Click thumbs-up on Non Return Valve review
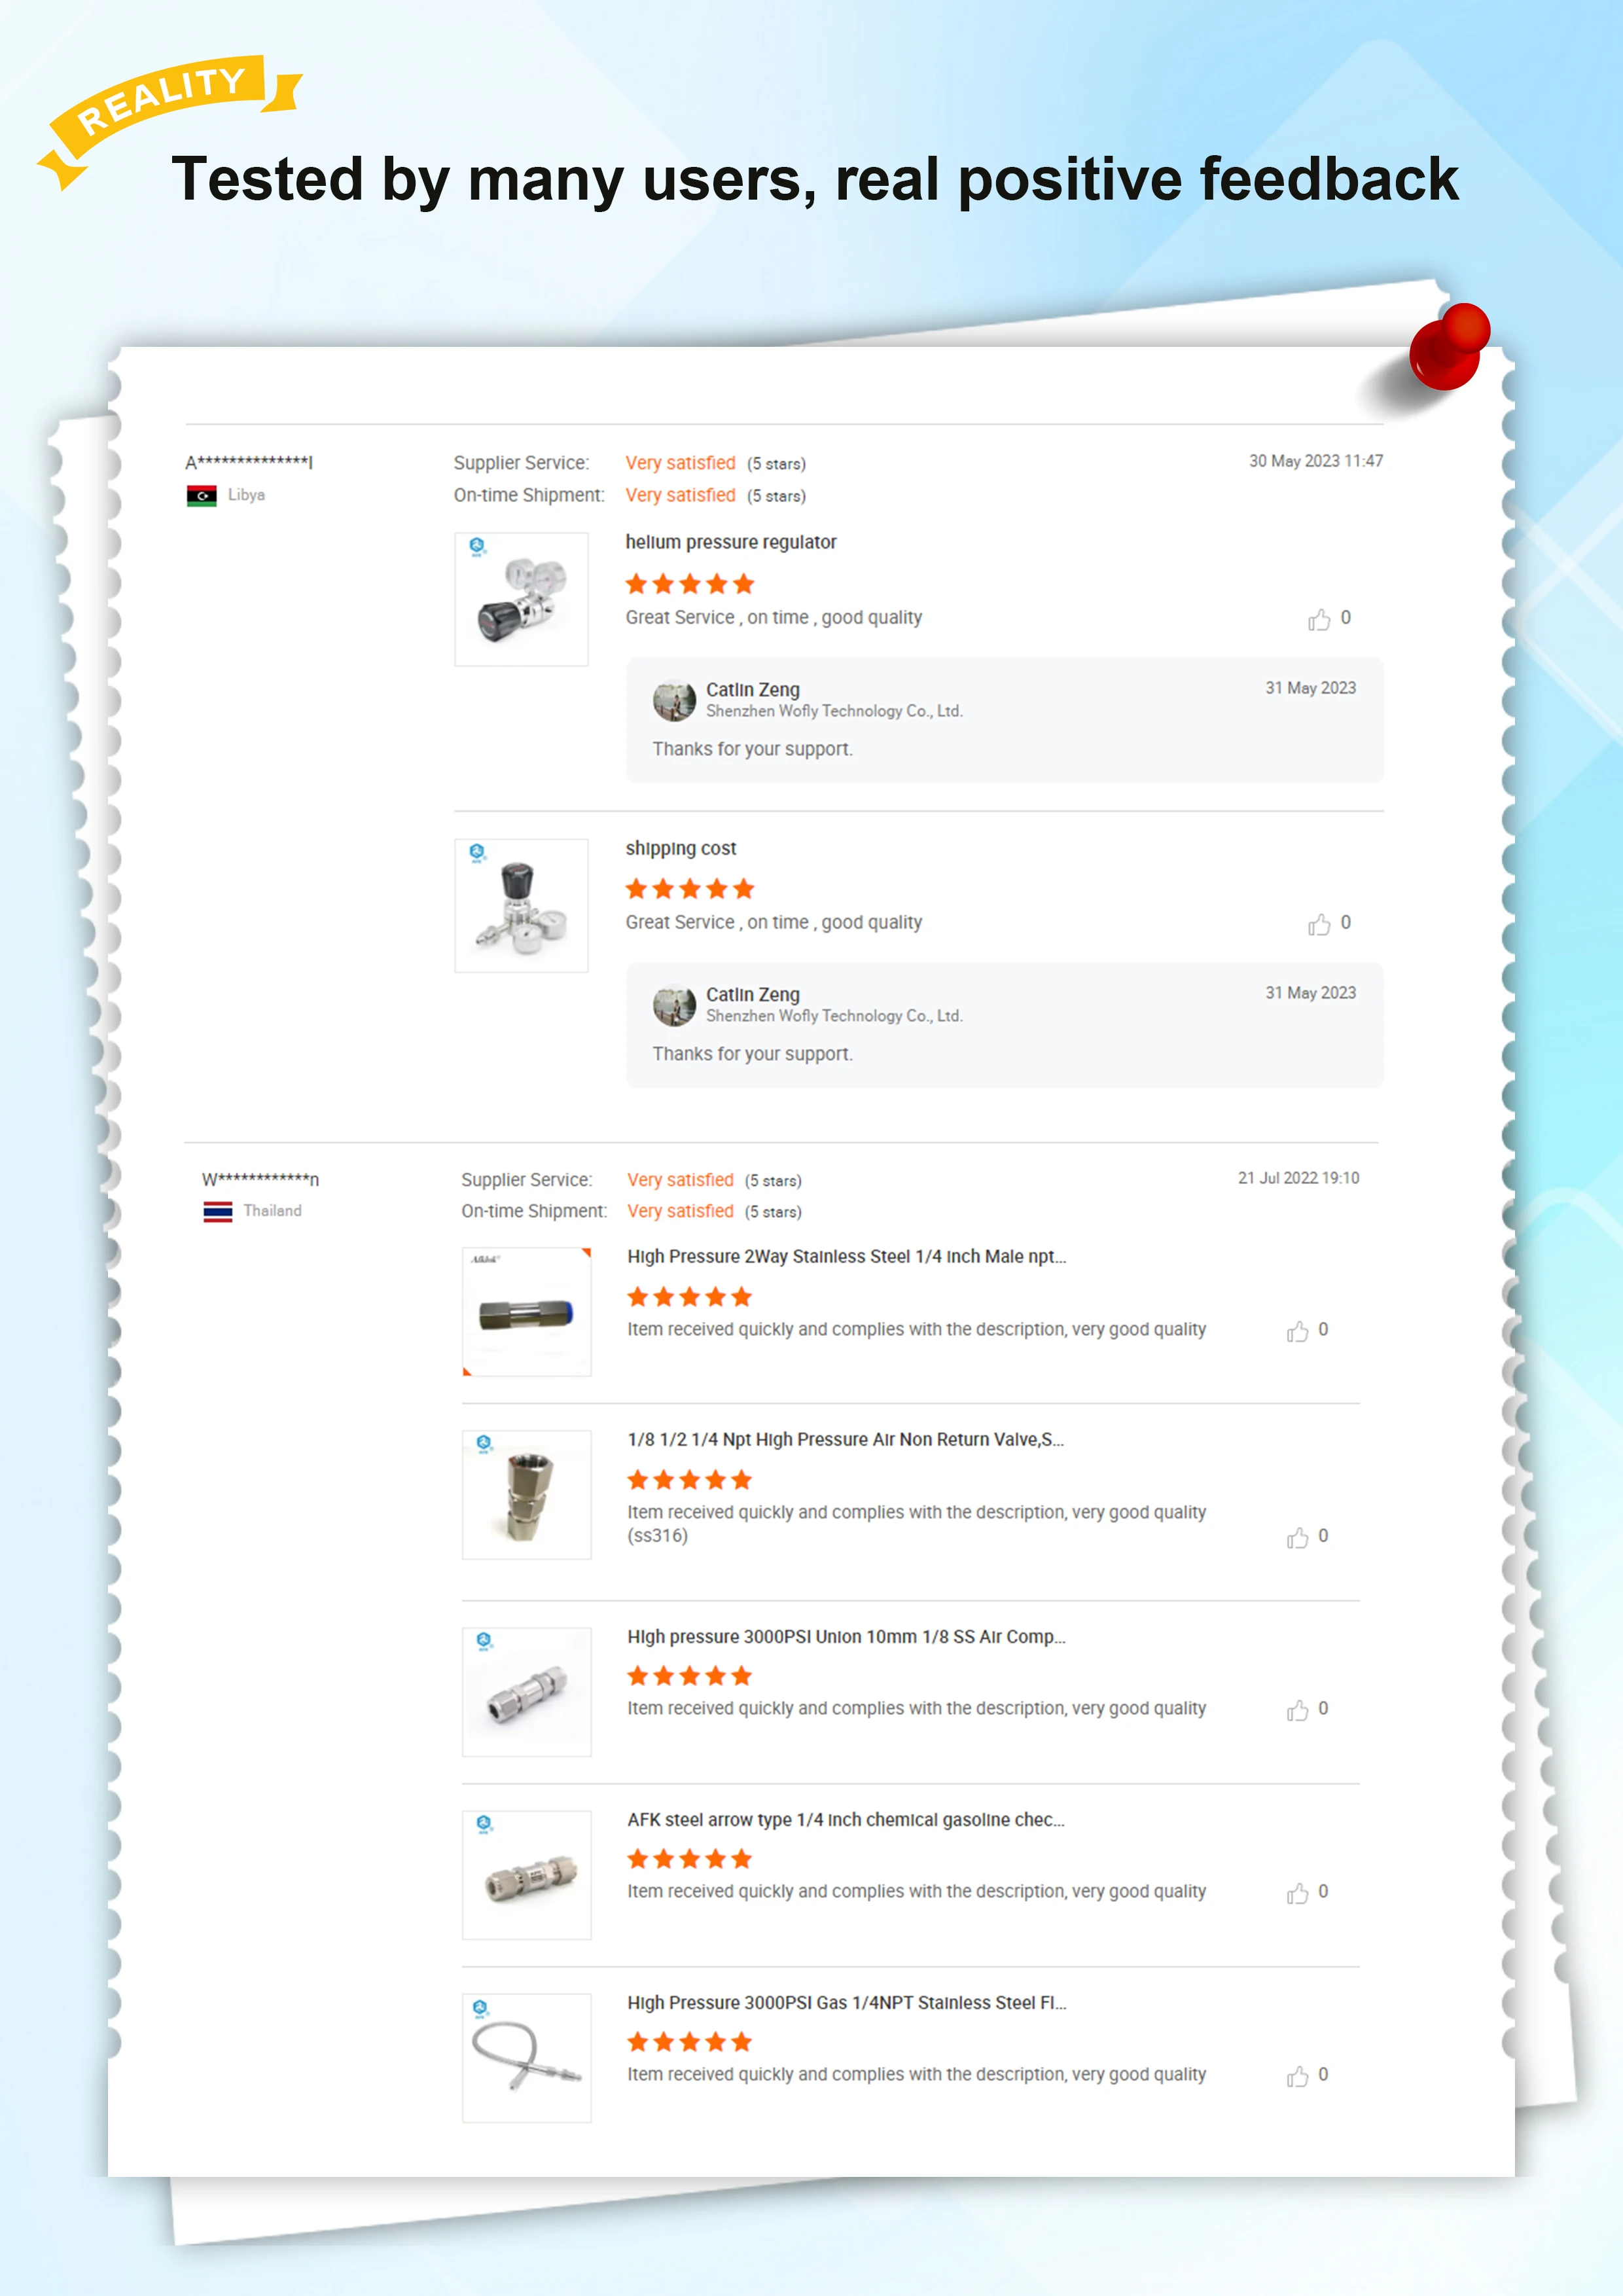This screenshot has width=1623, height=2296. [x=1297, y=1537]
